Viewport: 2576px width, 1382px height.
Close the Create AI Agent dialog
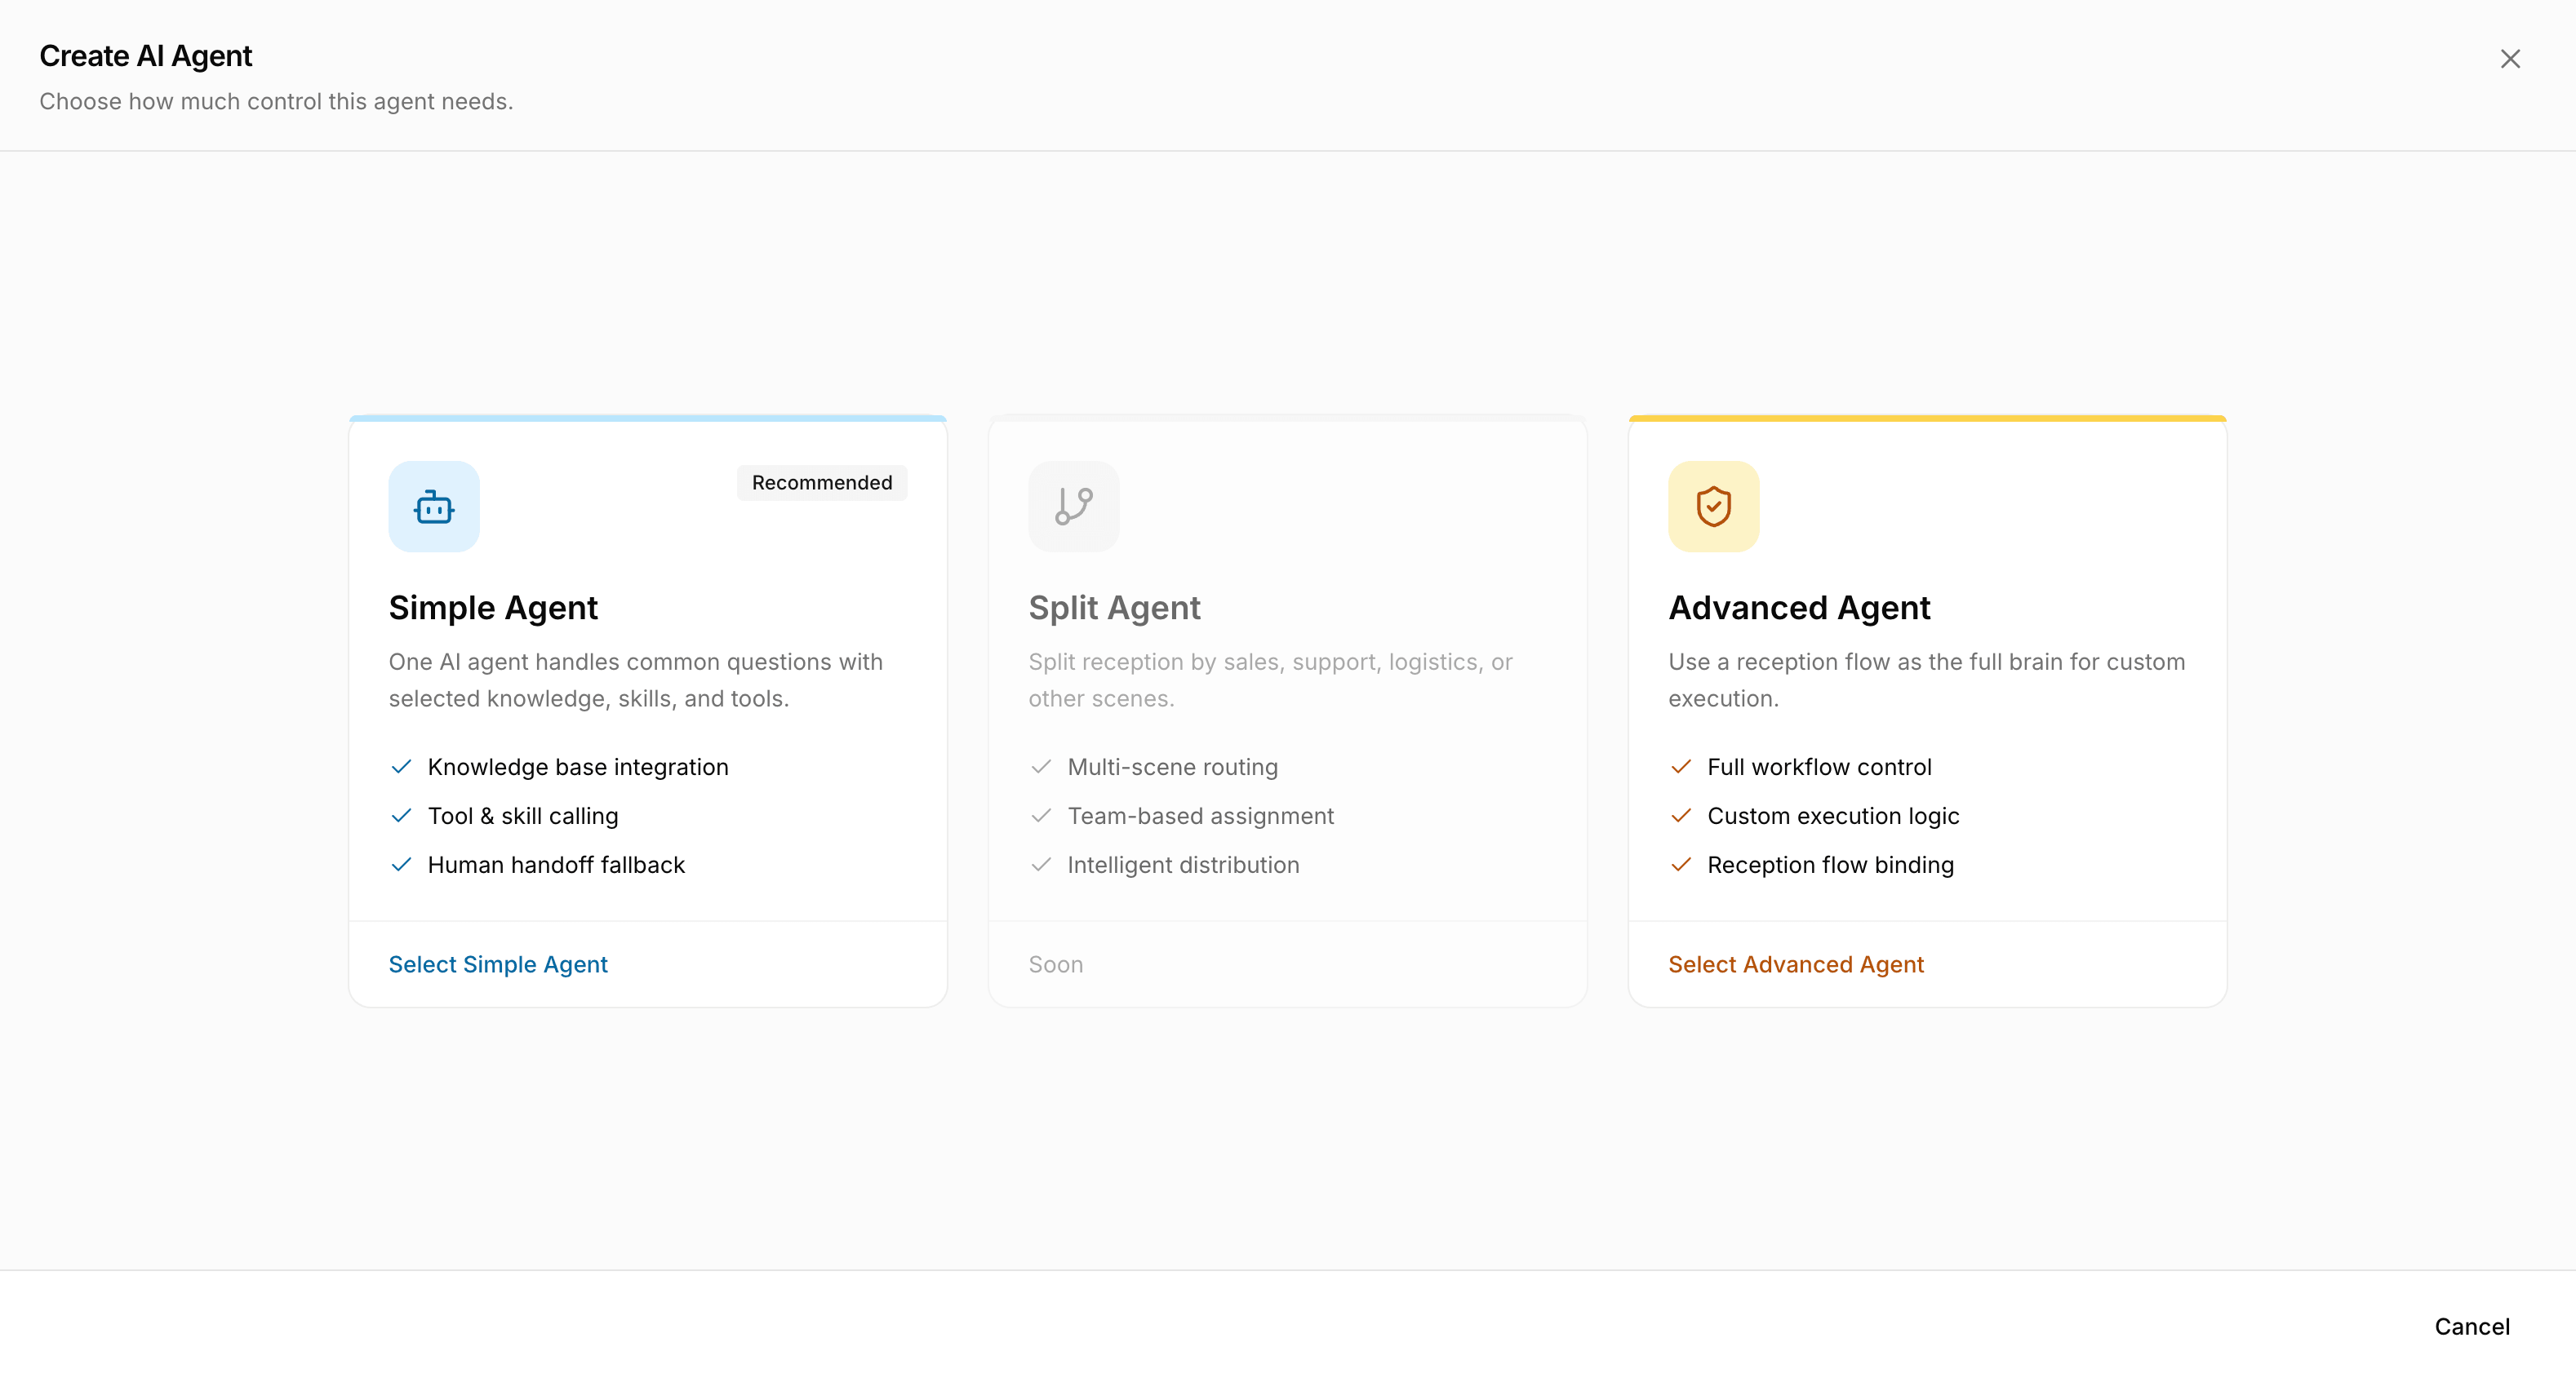(2510, 59)
